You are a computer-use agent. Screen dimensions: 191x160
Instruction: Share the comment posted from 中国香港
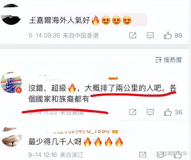click(x=133, y=35)
